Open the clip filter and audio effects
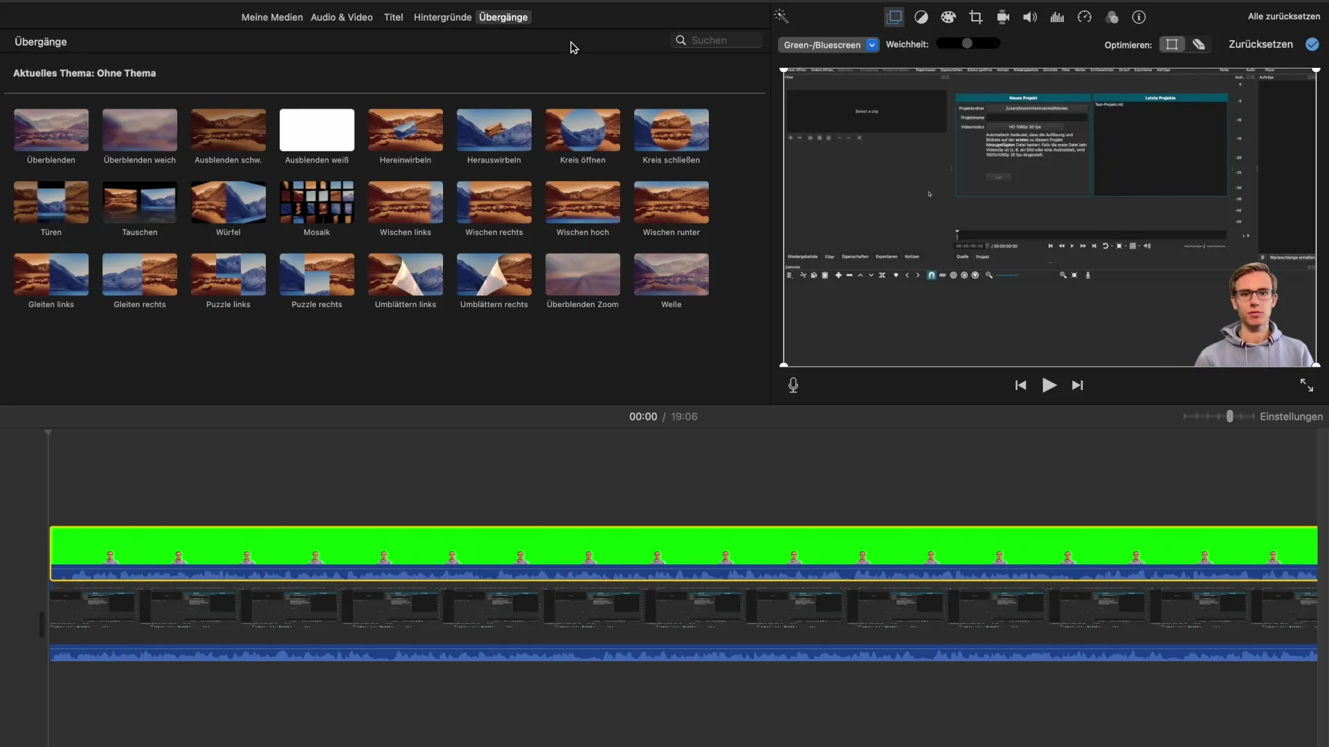This screenshot has height=747, width=1329. pos(1112,17)
